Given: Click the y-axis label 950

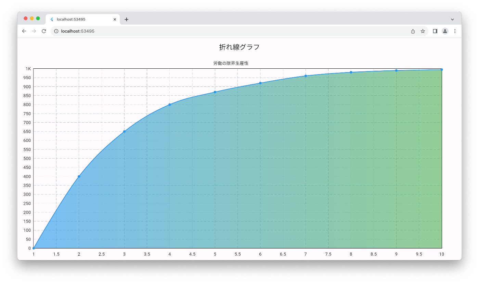Looking at the screenshot, I should [27, 78].
